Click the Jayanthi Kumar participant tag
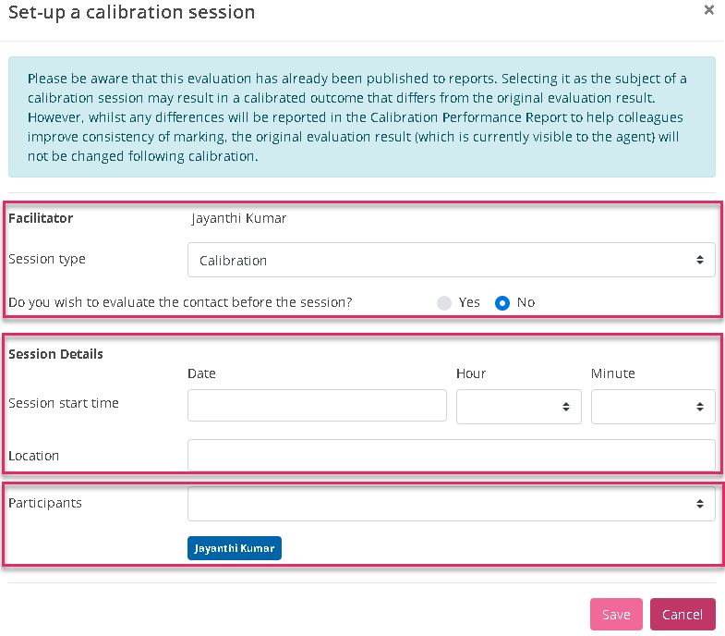Screen dimensions: 725x636 tap(235, 548)
